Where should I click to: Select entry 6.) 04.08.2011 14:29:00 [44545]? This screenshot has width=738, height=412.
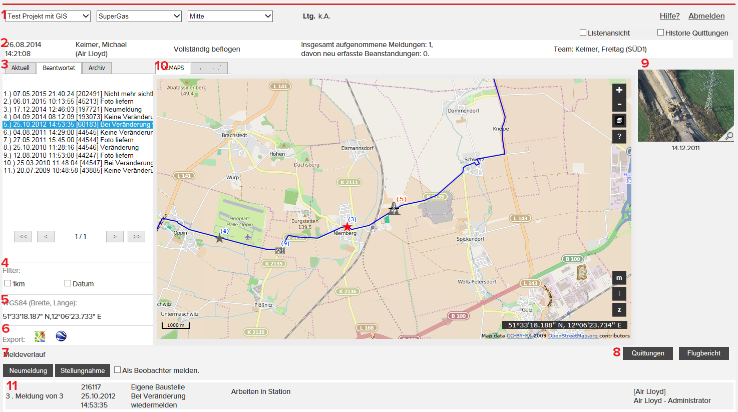point(78,132)
